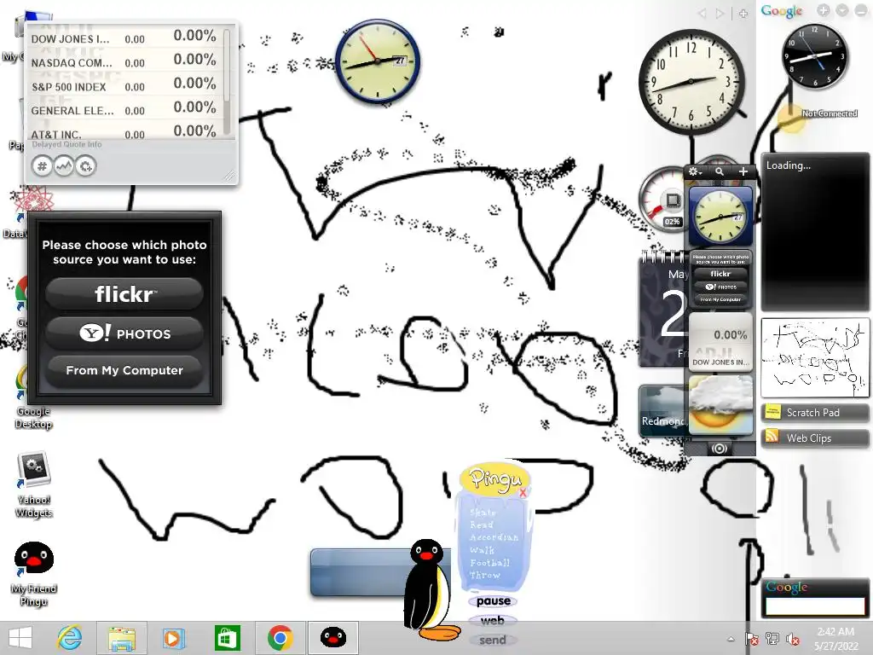Expand the Web Clips gadget
The width and height of the screenshot is (873, 655).
(815, 438)
